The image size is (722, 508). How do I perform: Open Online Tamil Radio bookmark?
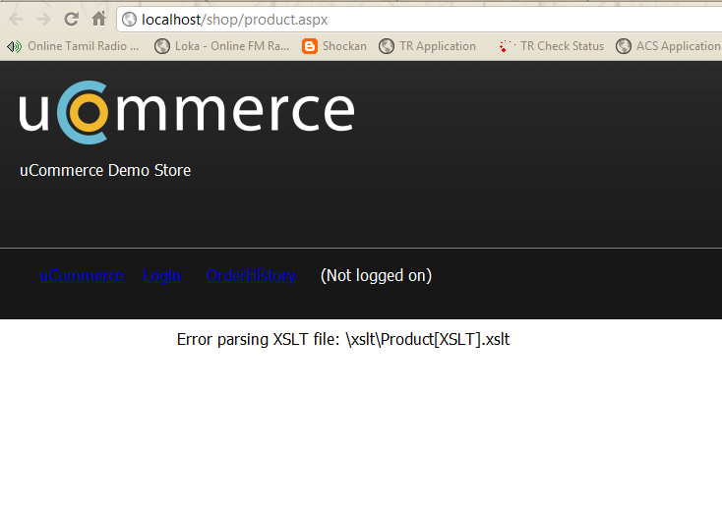73,46
